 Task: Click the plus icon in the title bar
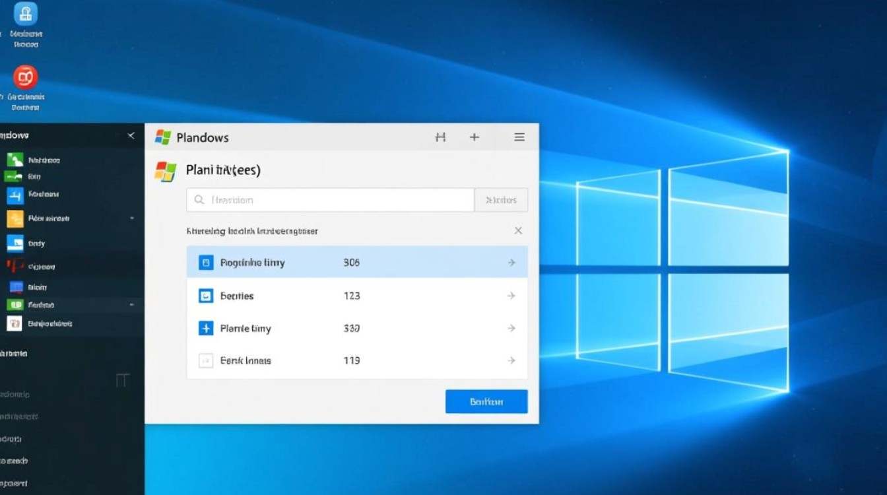click(x=475, y=137)
